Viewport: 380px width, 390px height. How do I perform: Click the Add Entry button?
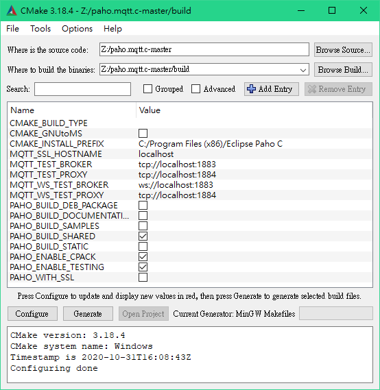click(272, 89)
